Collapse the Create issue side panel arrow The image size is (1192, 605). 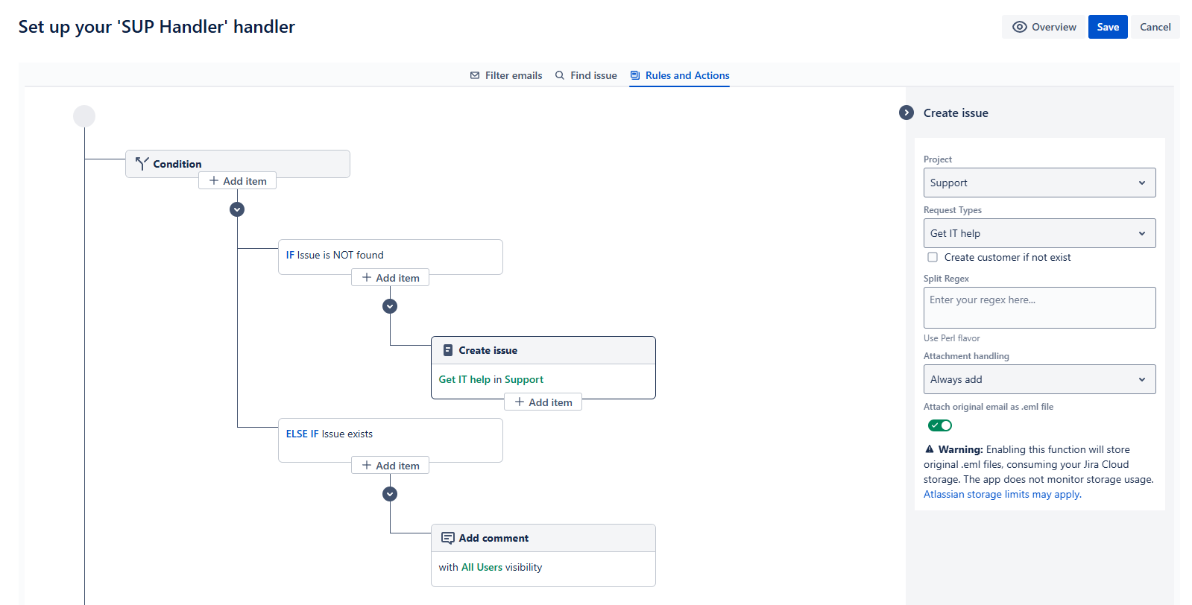[x=906, y=113]
